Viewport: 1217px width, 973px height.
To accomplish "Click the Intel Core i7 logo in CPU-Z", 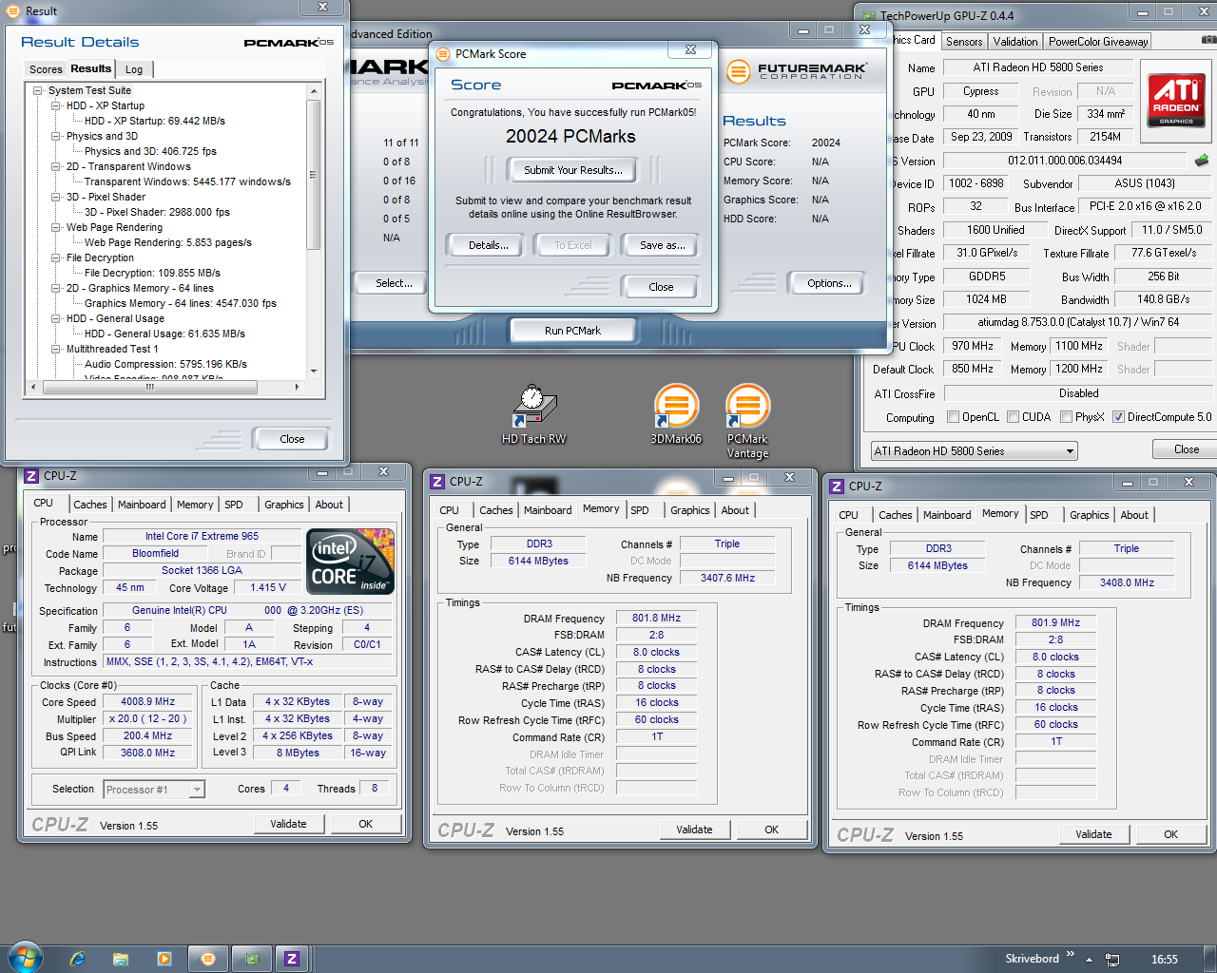I will point(351,562).
